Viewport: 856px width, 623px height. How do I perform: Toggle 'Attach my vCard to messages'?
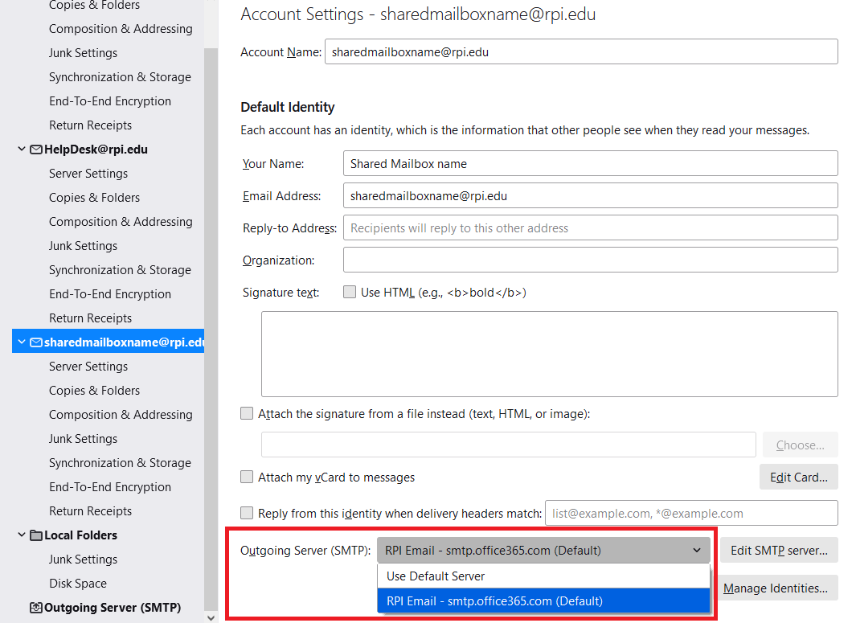pyautogui.click(x=247, y=477)
